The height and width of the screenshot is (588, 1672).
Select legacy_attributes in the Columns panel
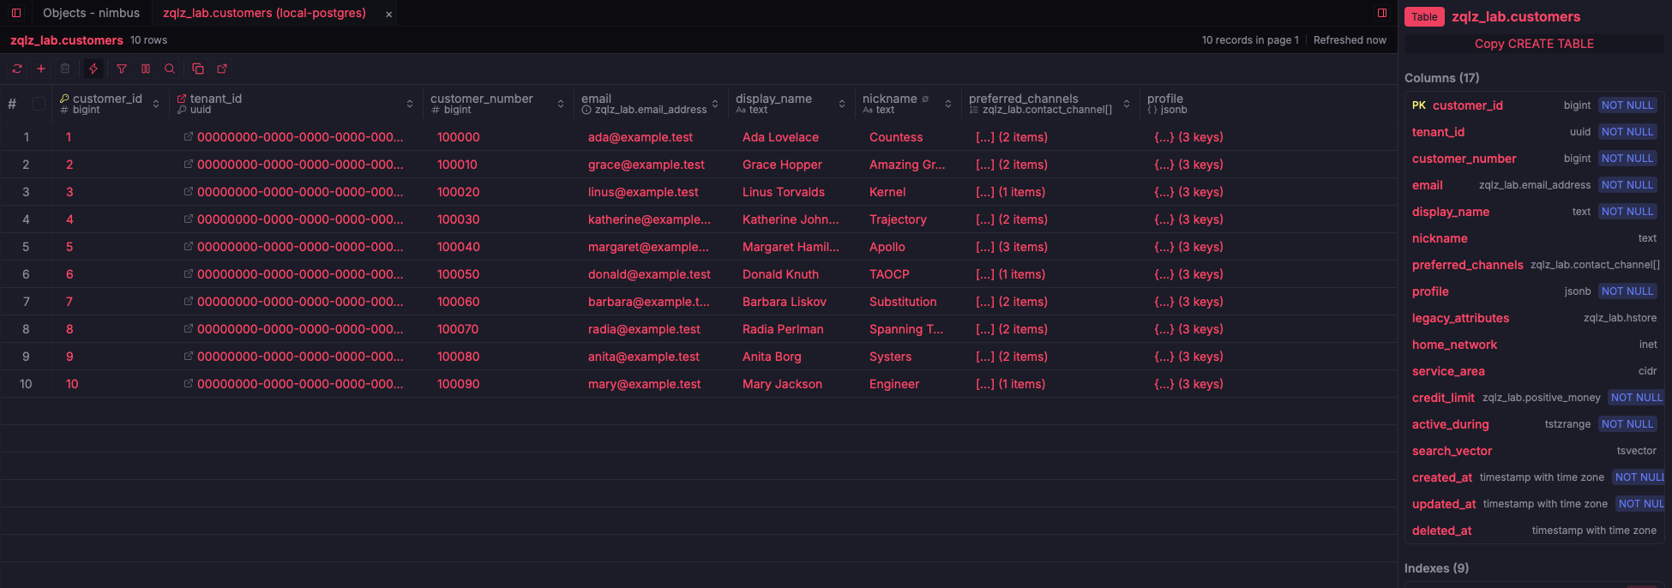pos(1534,318)
